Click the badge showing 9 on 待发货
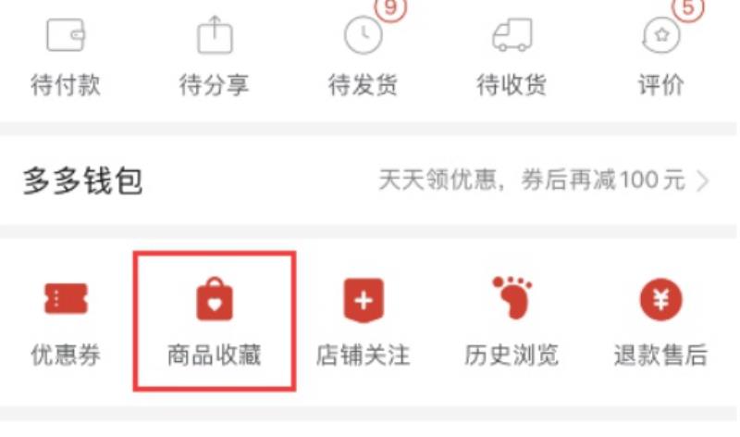740x437 pixels. click(x=390, y=7)
